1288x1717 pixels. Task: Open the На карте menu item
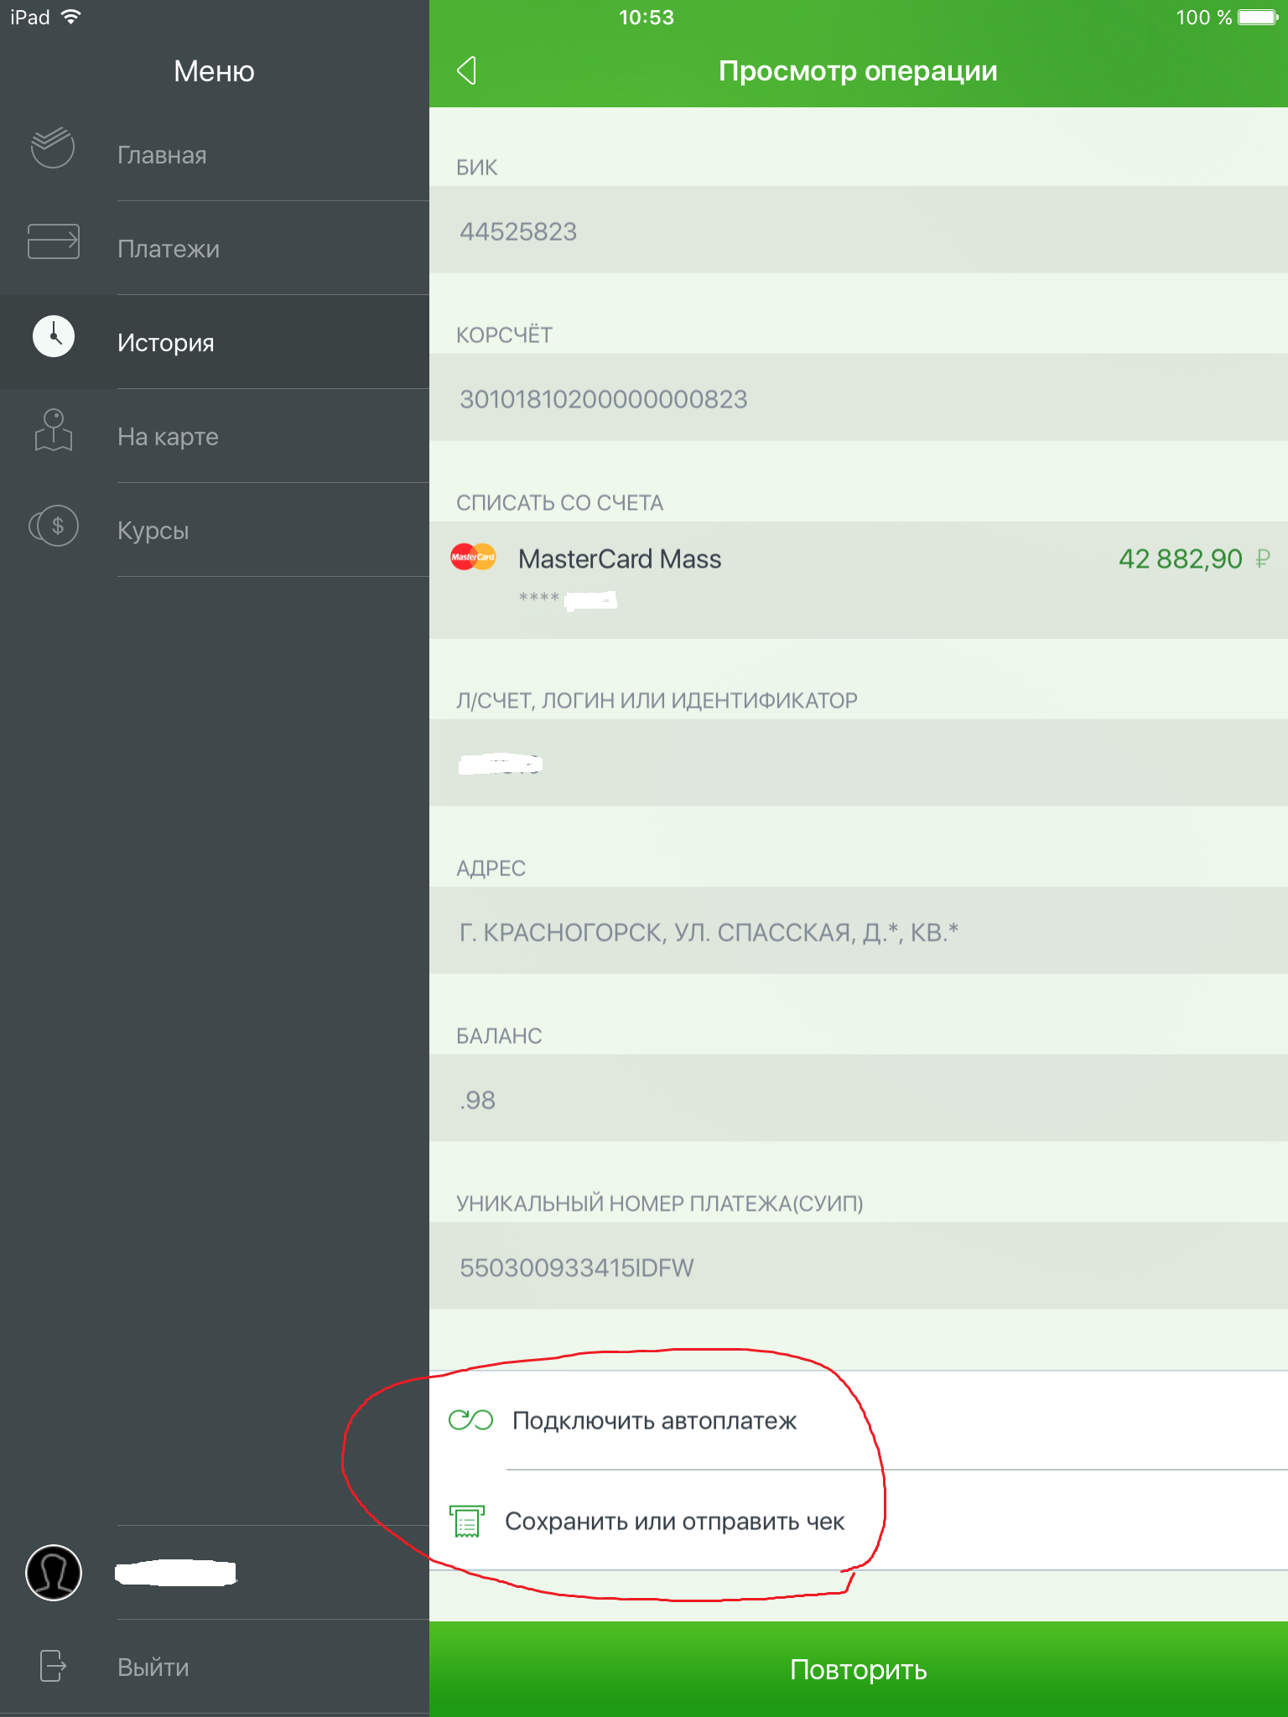(x=215, y=436)
